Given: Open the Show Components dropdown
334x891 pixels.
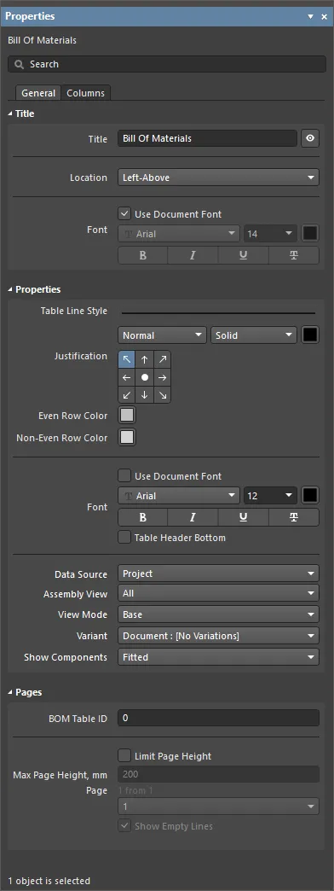Looking at the screenshot, I should pyautogui.click(x=218, y=657).
